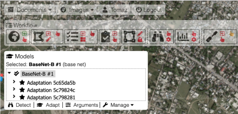Click the Detect button in Models panel
Screen dimensions: 238x114
[19, 105]
